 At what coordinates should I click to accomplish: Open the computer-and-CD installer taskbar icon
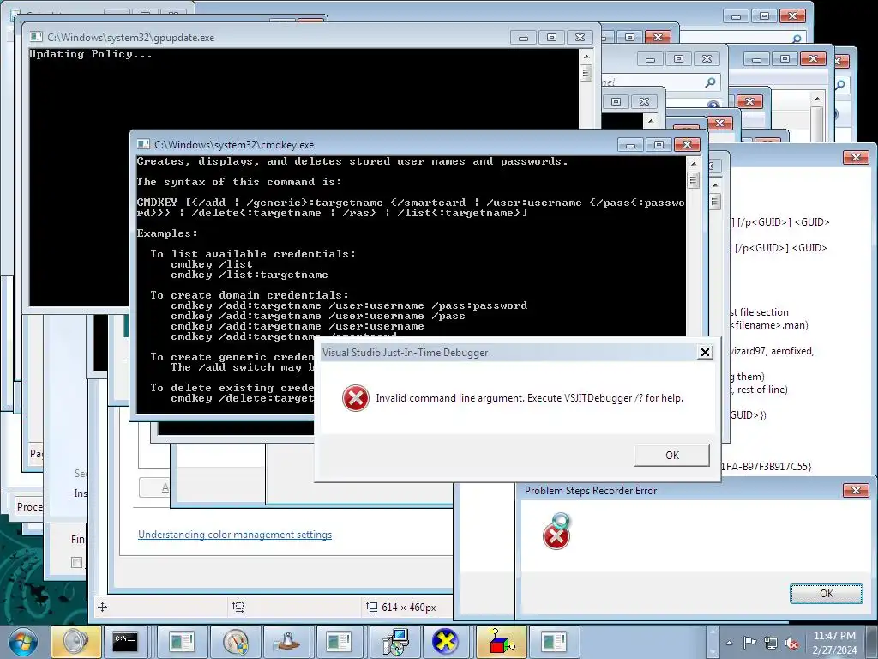[x=396, y=642]
